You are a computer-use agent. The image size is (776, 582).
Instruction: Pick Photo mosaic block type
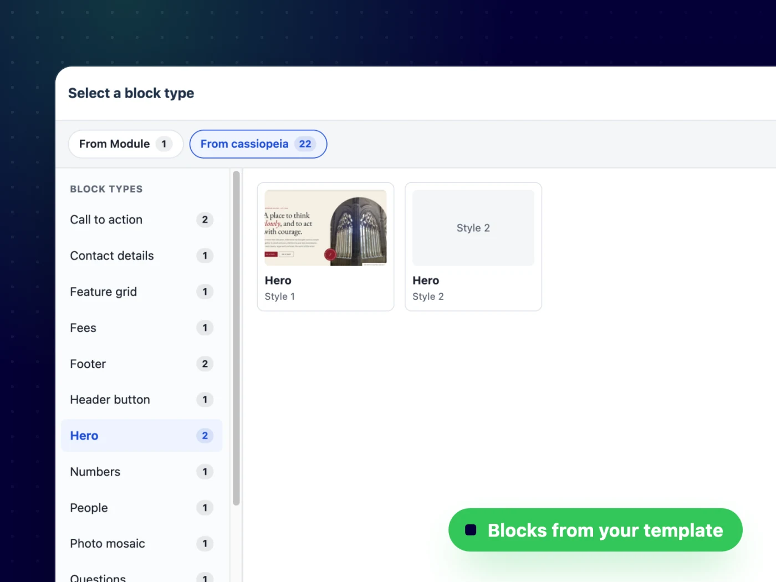click(142, 544)
